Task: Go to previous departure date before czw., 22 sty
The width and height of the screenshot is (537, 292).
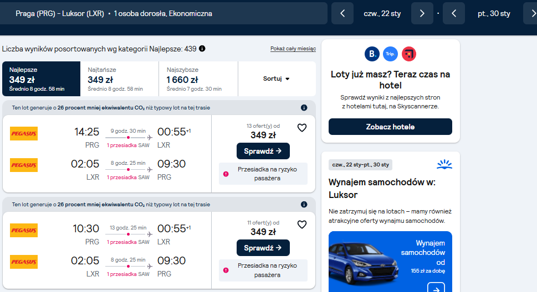Action: tap(342, 13)
